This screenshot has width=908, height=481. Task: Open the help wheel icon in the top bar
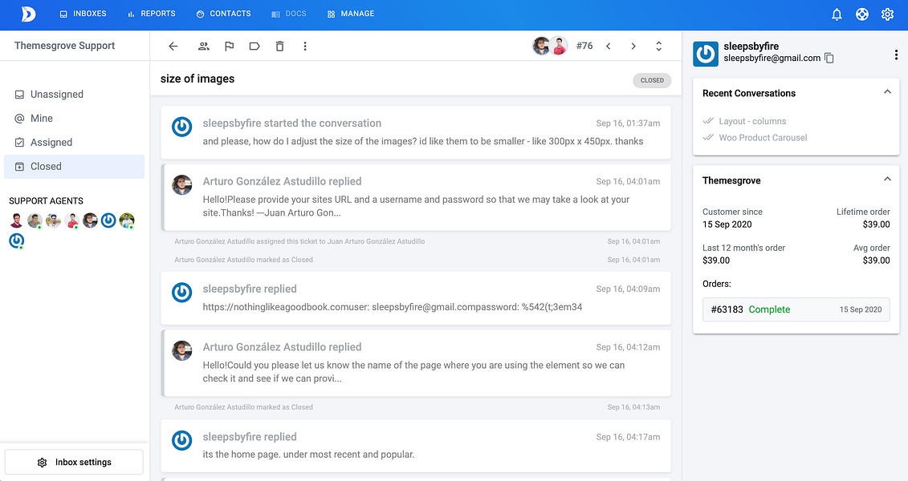point(861,14)
